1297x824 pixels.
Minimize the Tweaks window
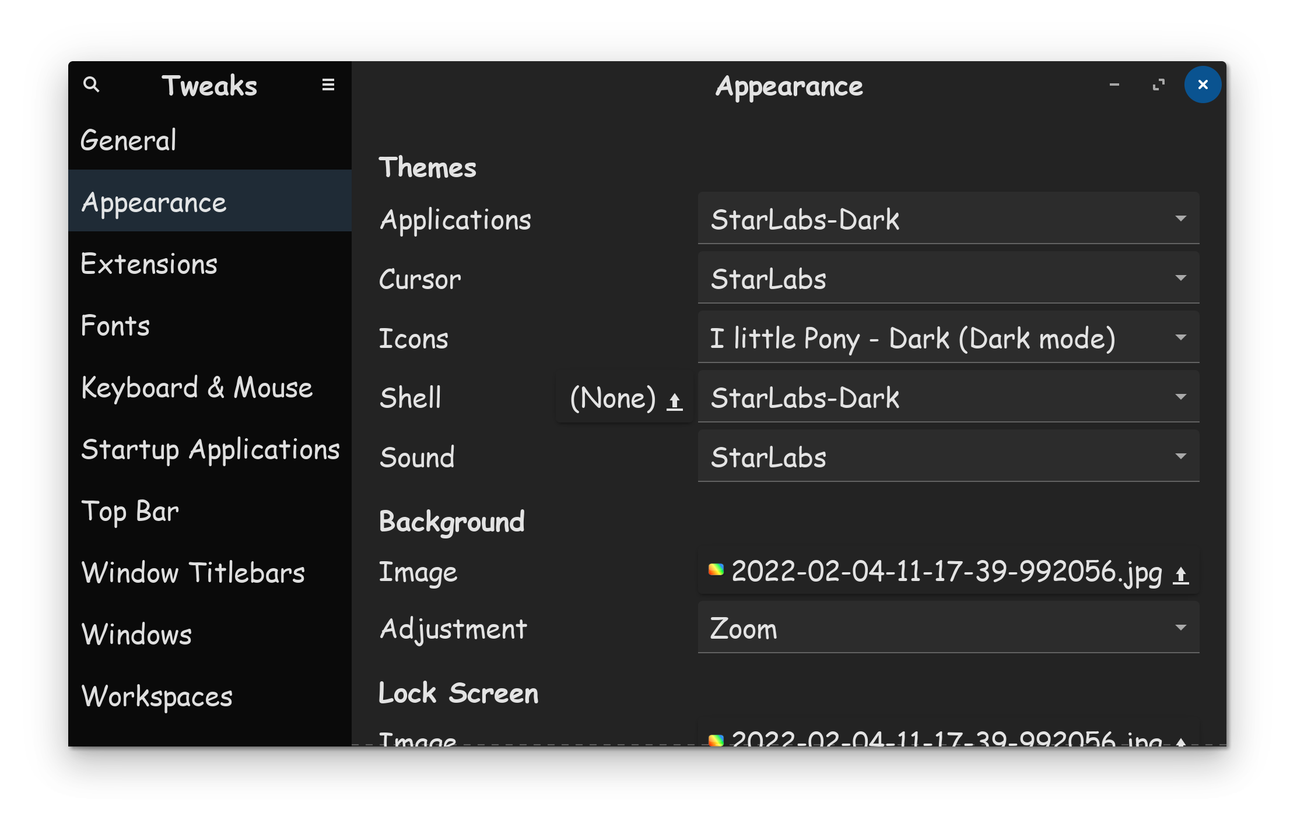1114,85
